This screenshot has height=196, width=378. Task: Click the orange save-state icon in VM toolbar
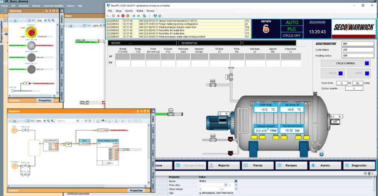128,16
